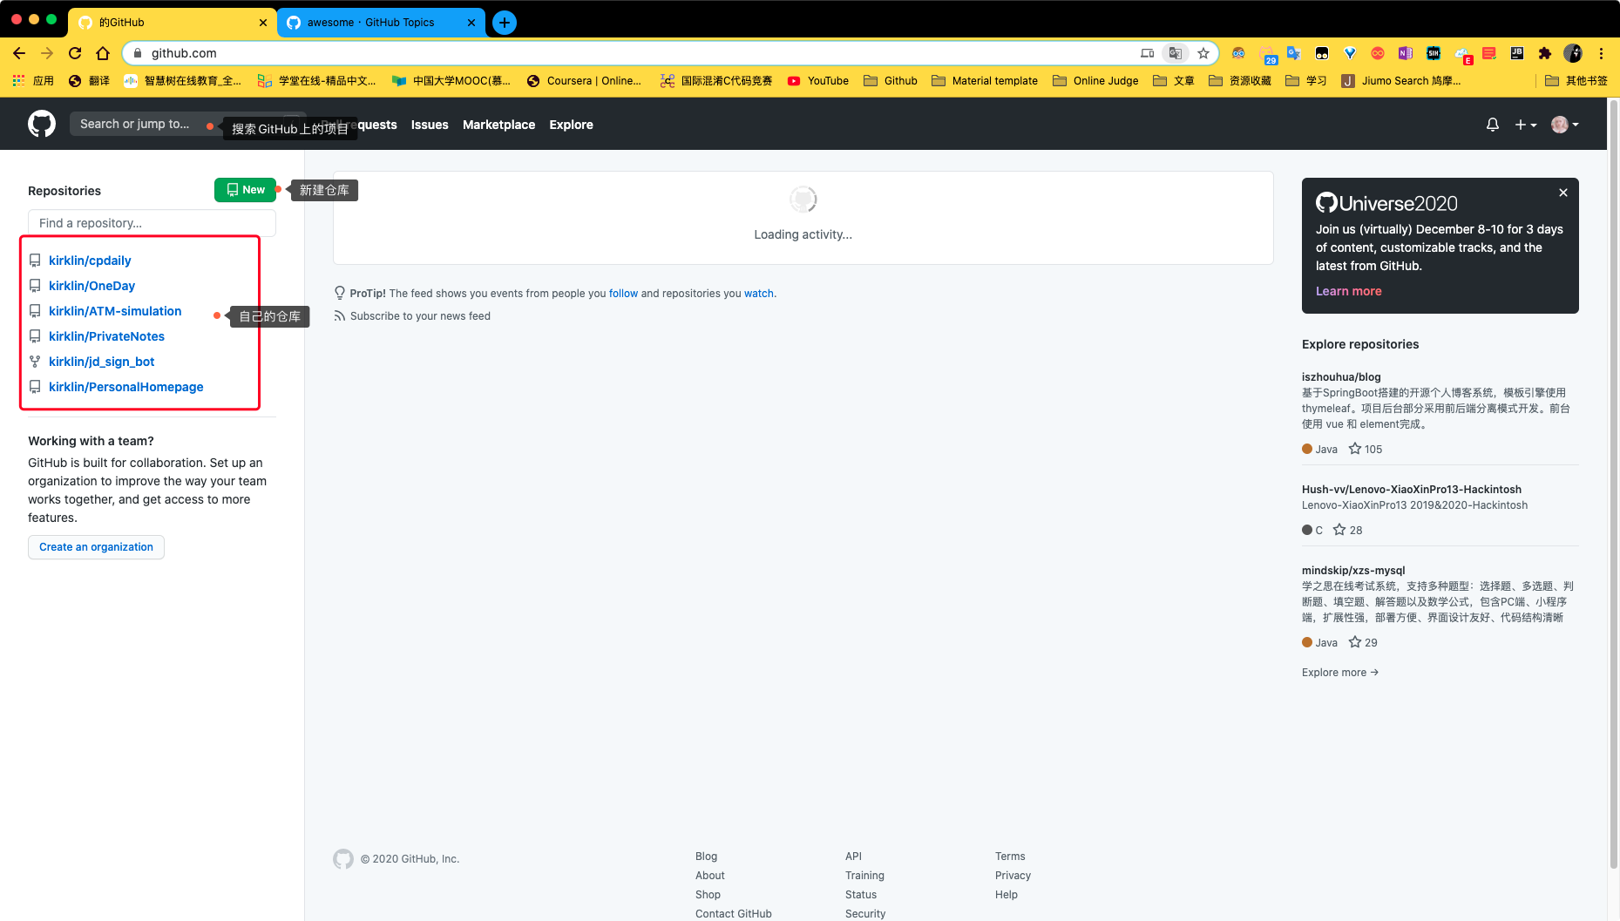Open the notifications bell icon
The image size is (1620, 921).
pos(1493,125)
